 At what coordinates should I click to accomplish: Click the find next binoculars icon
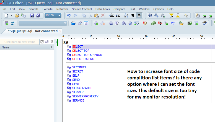[x=156, y=15]
